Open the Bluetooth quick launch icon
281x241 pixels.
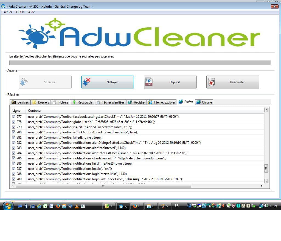pos(26,206)
